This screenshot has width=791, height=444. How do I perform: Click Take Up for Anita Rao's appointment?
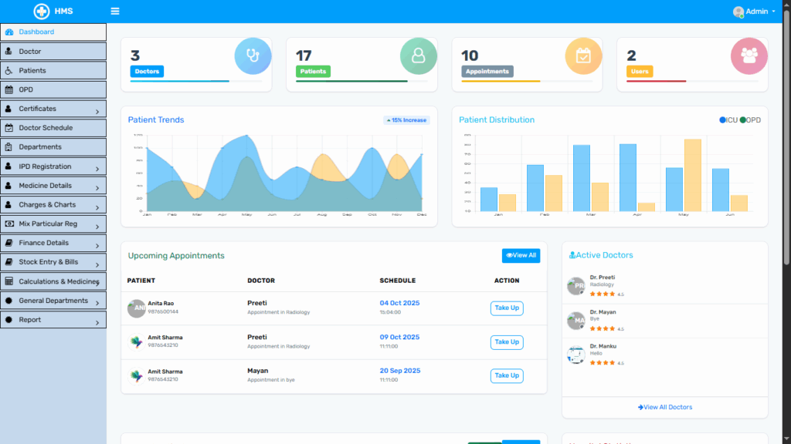click(x=507, y=308)
